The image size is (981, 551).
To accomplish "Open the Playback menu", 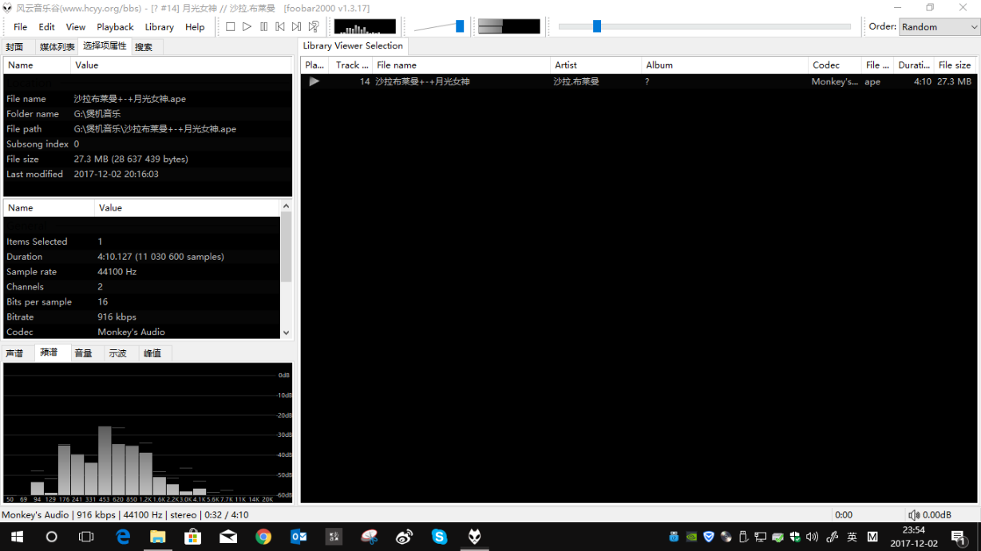I will pos(115,27).
